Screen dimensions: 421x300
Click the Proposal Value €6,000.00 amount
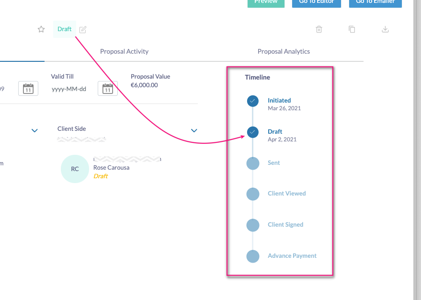click(x=144, y=85)
